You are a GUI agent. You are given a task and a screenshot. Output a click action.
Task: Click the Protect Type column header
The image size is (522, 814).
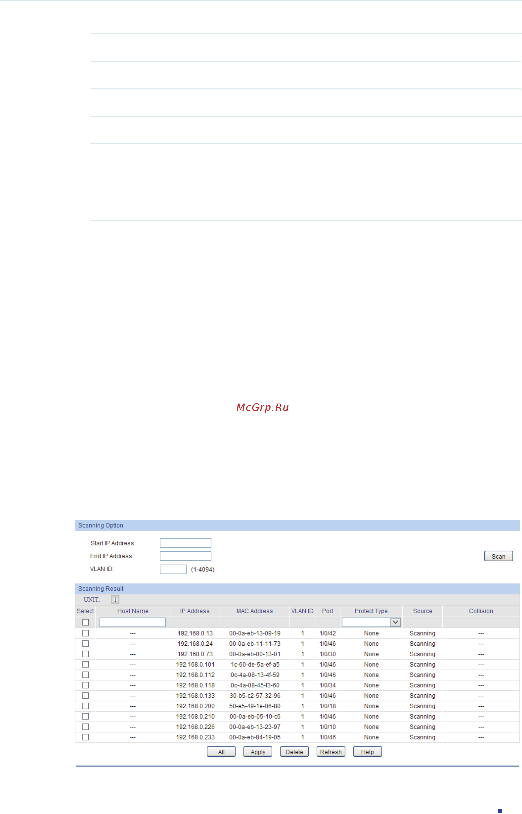[x=371, y=611]
